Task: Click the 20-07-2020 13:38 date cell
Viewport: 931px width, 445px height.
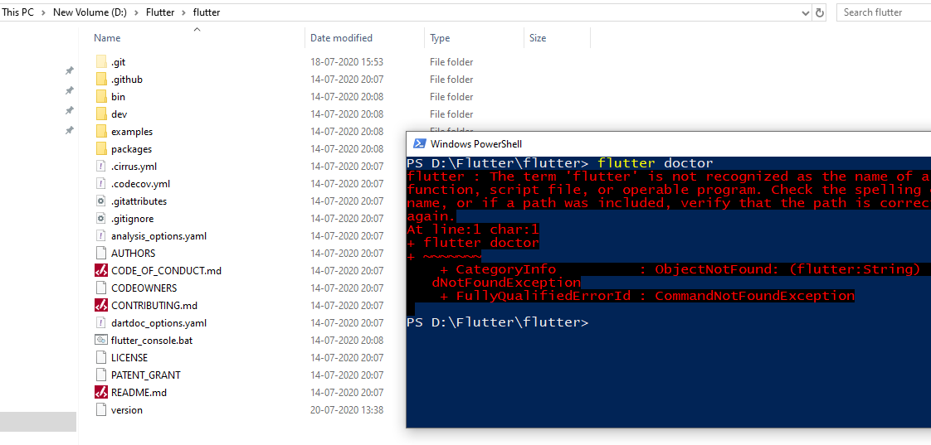Action: [347, 410]
